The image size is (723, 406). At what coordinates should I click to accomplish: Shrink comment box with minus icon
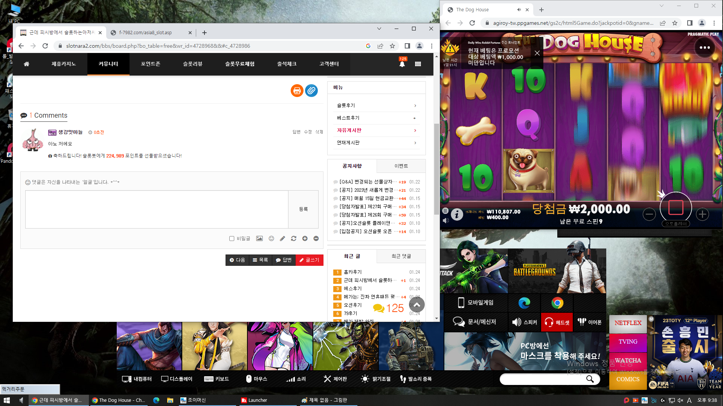[x=316, y=238]
